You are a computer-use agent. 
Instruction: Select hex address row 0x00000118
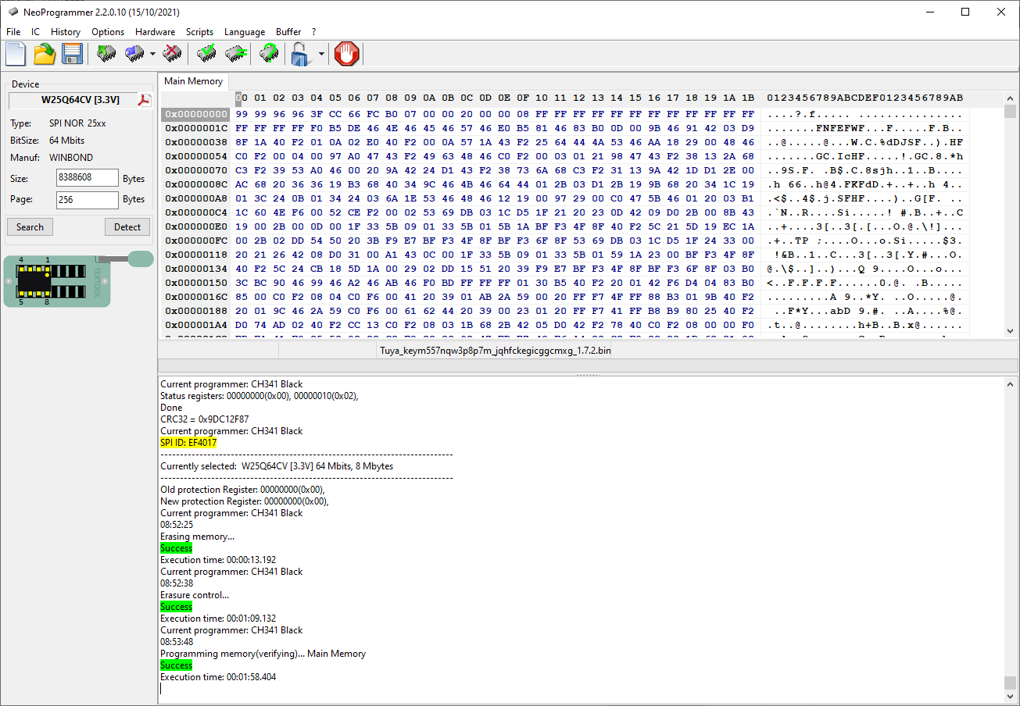pyautogui.click(x=196, y=255)
